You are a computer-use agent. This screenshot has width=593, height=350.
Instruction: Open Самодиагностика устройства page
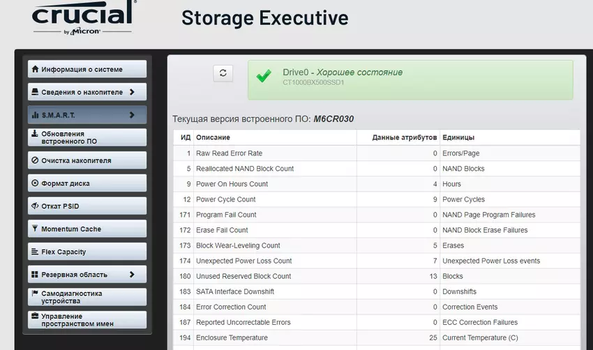pos(87,297)
